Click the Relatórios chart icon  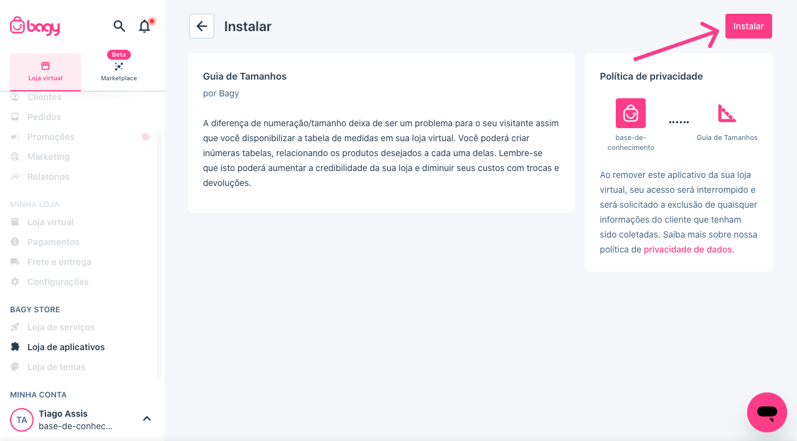click(15, 177)
